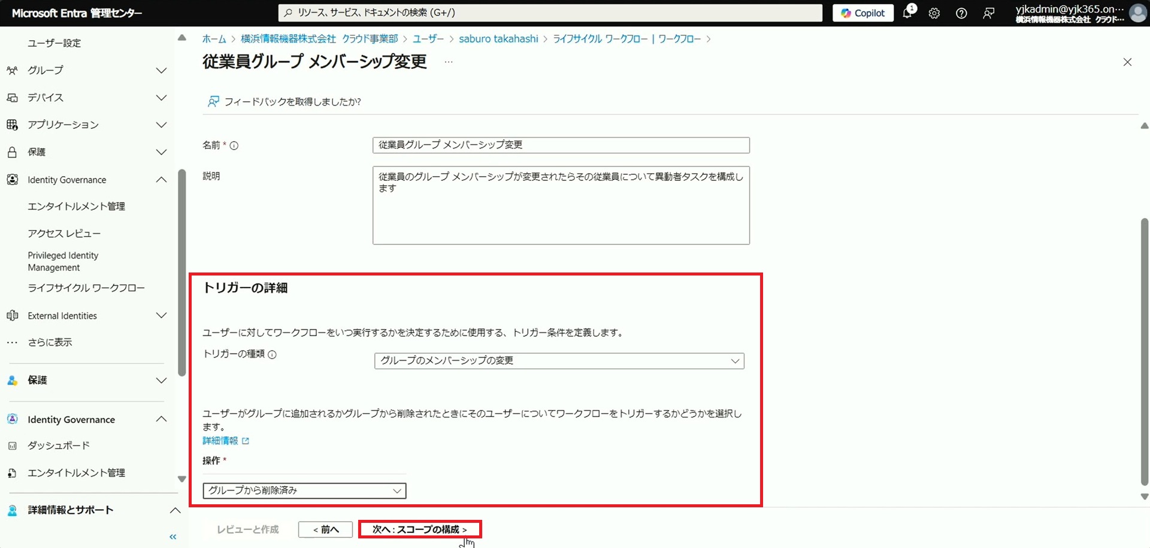Open the 操作 dropdown グループから削除済み
This screenshot has height=548, width=1150.
(x=304, y=491)
